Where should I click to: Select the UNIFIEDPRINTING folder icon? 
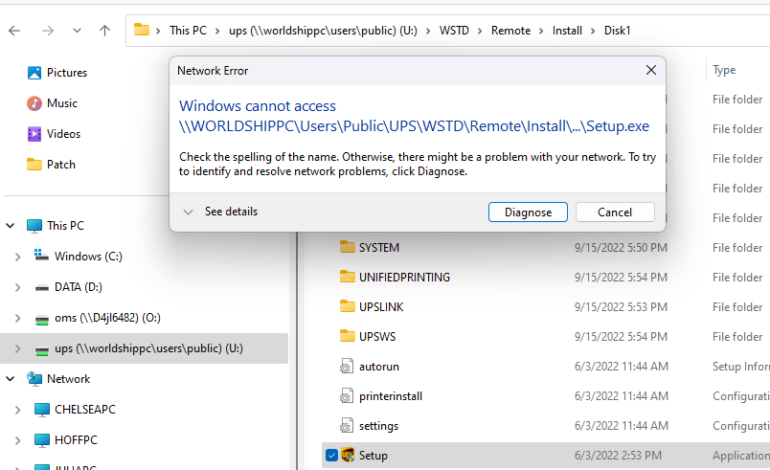(348, 277)
